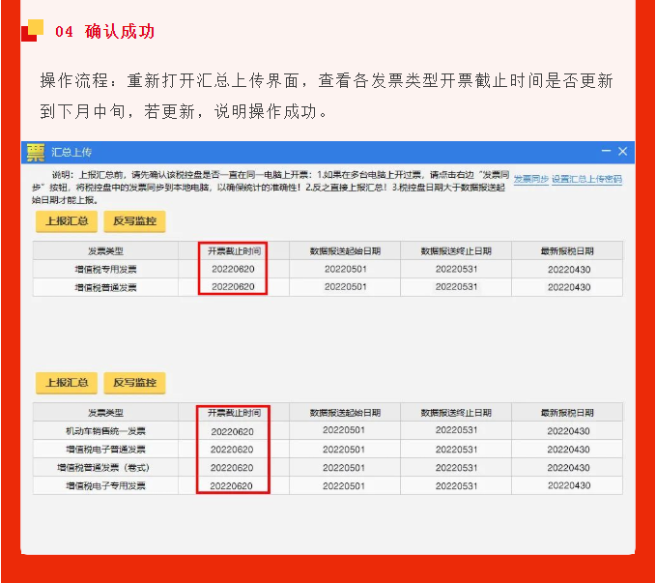Image resolution: width=656 pixels, height=583 pixels.
Task: Minimize the 汇总上传 window
Action: tap(606, 151)
